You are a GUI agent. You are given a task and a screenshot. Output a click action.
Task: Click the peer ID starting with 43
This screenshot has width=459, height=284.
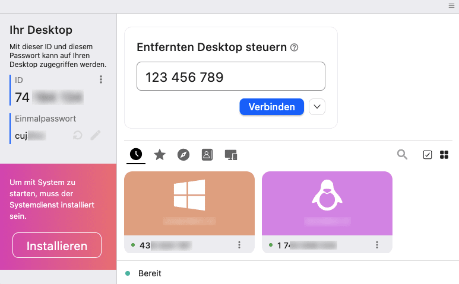tap(166, 245)
